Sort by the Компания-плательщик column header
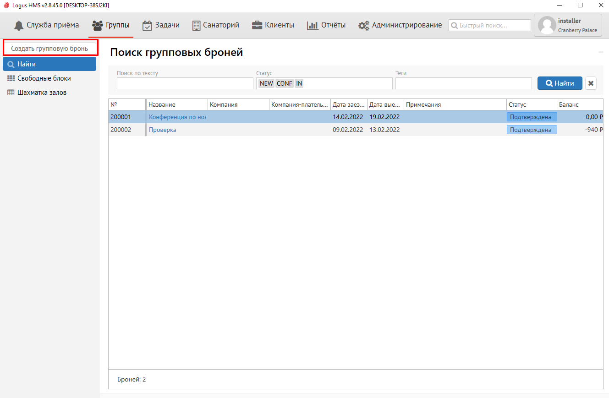609x398 pixels. pos(300,104)
